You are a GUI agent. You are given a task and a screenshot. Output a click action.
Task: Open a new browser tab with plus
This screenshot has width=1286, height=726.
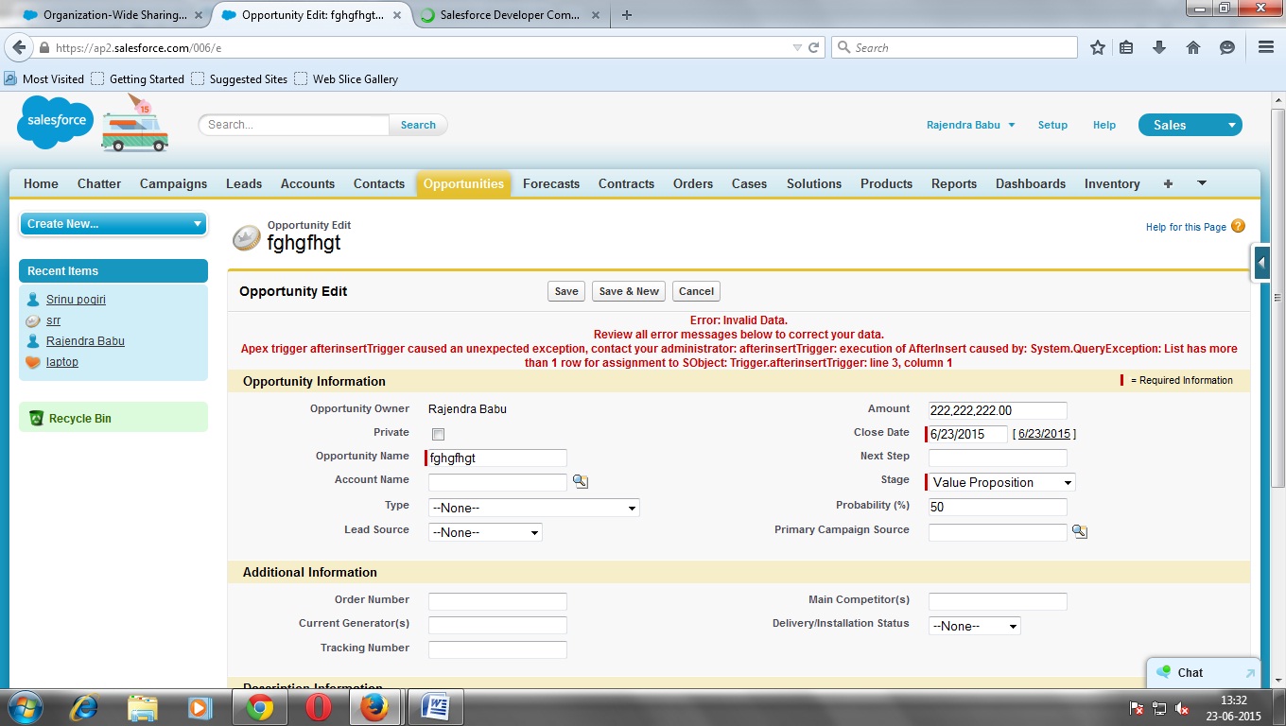coord(627,14)
